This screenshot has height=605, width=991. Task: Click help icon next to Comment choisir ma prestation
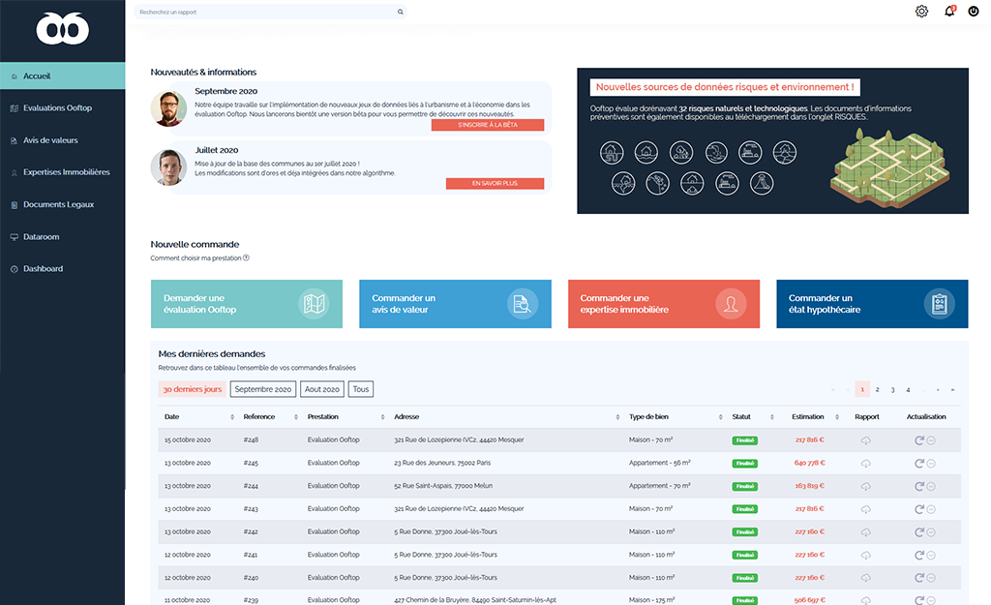(247, 257)
